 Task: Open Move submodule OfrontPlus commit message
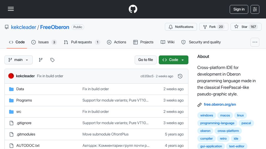[105, 134]
